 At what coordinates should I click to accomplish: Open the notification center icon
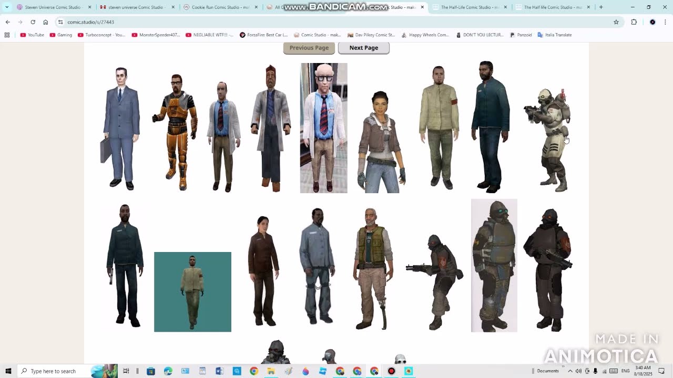[662, 371]
